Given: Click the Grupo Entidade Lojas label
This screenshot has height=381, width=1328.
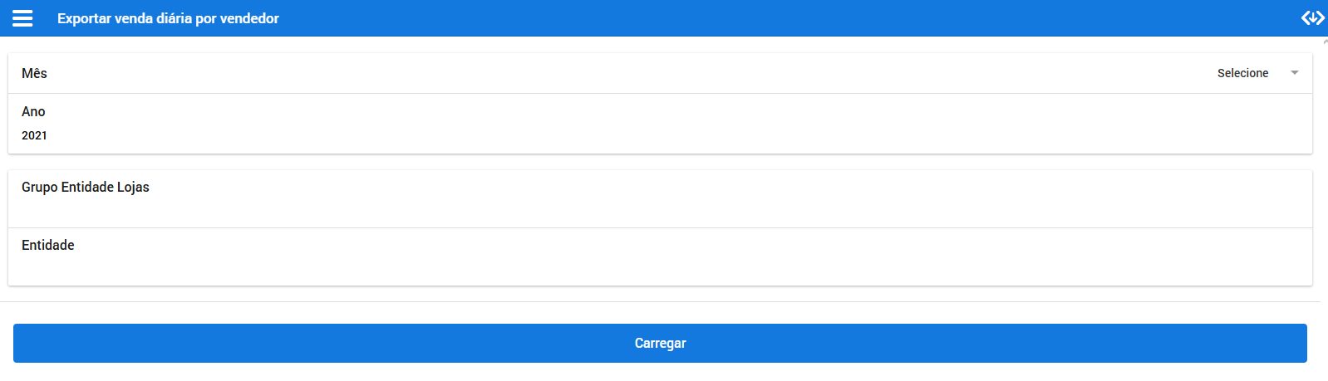Looking at the screenshot, I should [86, 187].
